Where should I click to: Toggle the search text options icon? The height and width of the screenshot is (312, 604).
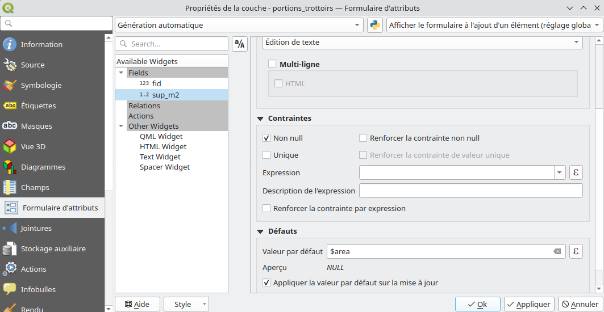click(x=240, y=44)
